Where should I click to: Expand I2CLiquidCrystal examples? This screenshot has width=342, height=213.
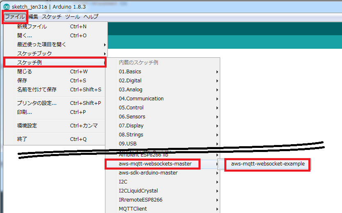[162, 191]
